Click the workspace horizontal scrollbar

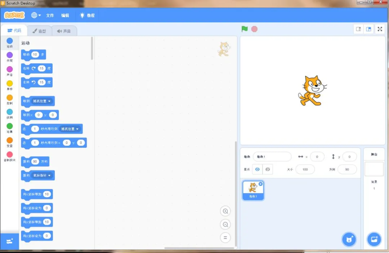coord(199,248)
